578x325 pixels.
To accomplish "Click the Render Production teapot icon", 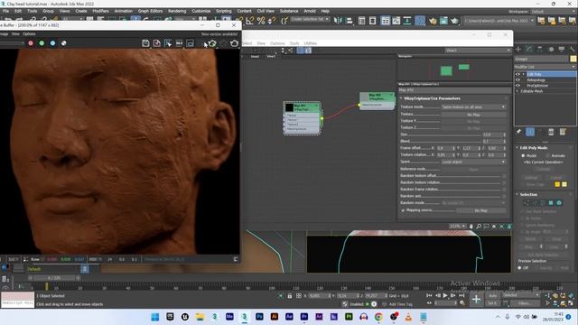I will [454, 20].
